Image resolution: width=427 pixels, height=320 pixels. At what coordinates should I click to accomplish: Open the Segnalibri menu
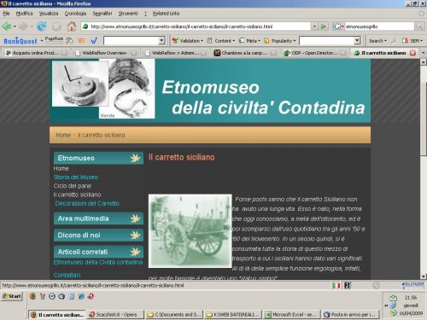click(x=102, y=14)
